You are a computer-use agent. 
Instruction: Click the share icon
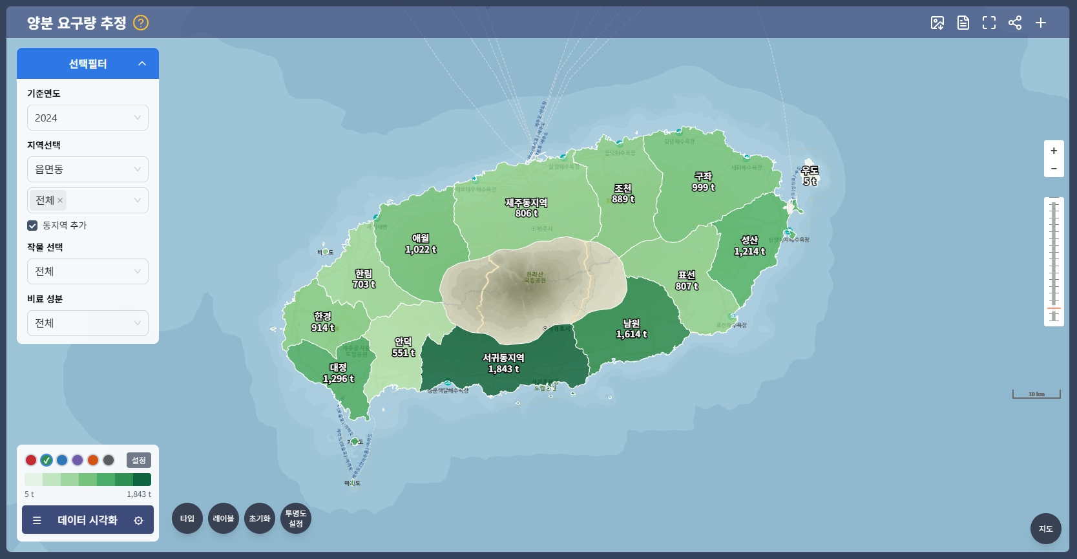coord(1015,23)
